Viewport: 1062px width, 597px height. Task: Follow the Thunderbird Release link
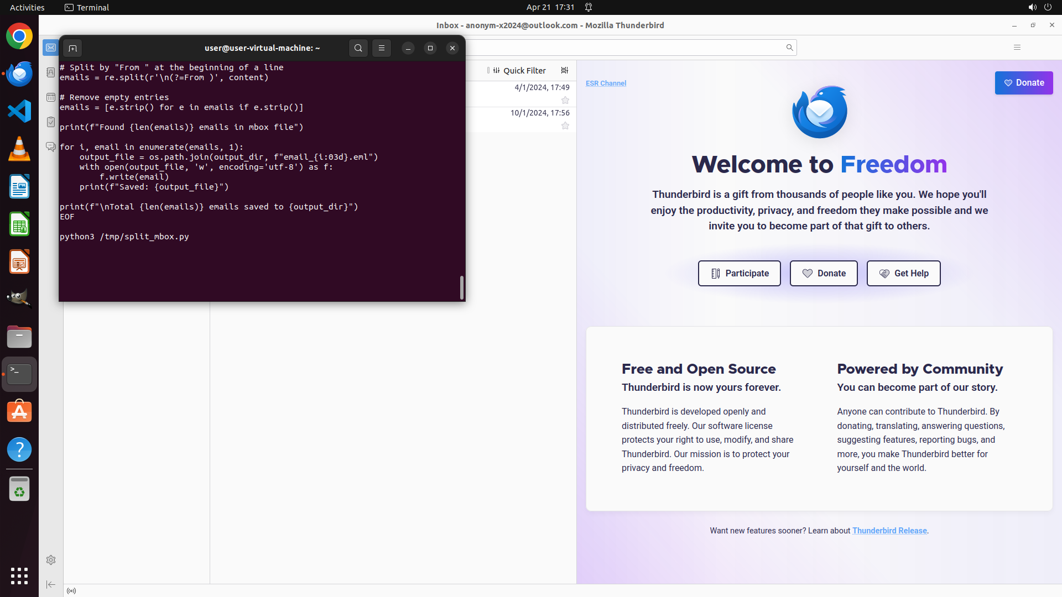coord(889,531)
